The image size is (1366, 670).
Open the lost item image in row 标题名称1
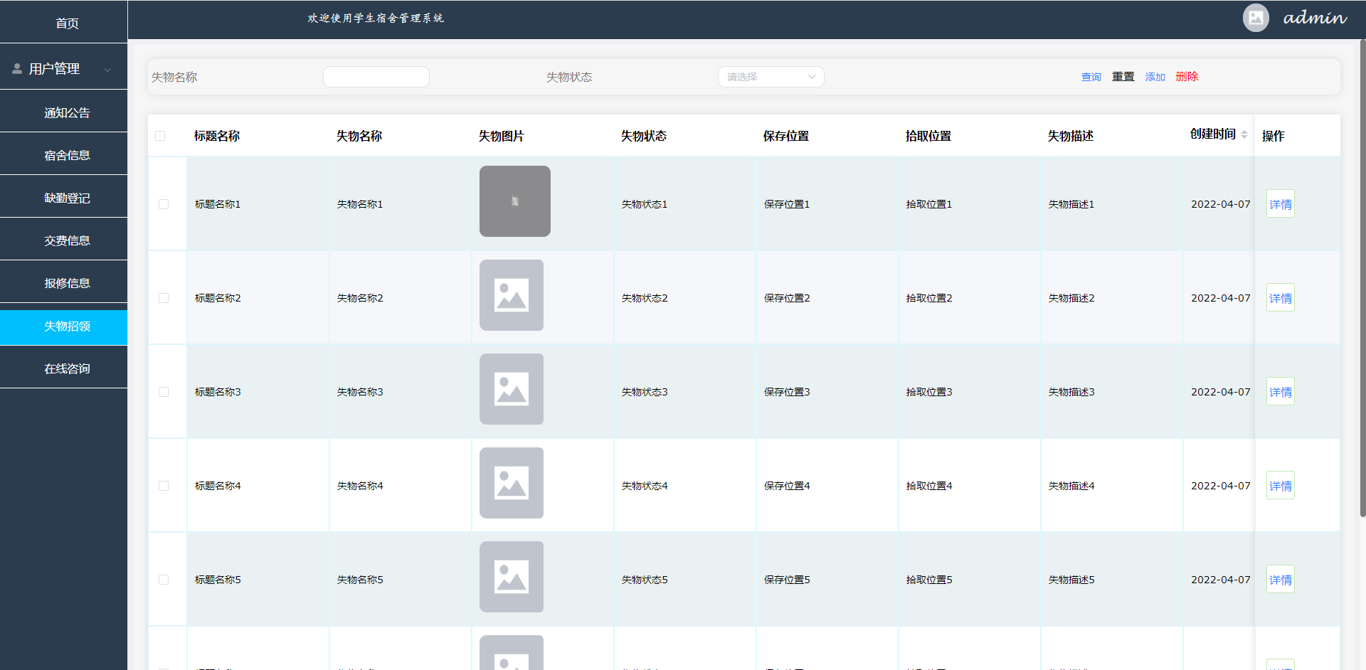coord(515,201)
